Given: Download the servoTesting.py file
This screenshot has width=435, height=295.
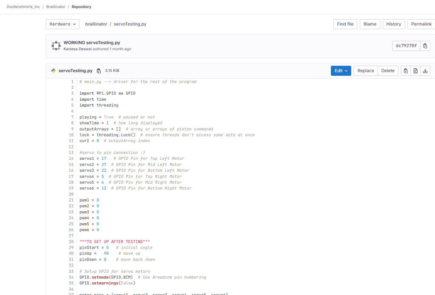Looking at the screenshot, I should 425,71.
